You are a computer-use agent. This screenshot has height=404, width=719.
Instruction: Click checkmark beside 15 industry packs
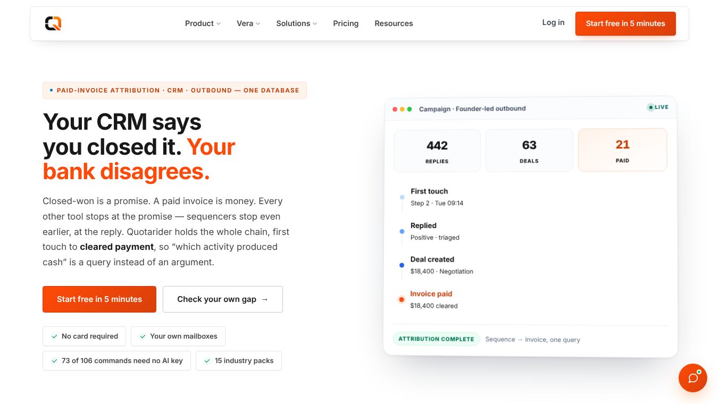pyautogui.click(x=207, y=361)
